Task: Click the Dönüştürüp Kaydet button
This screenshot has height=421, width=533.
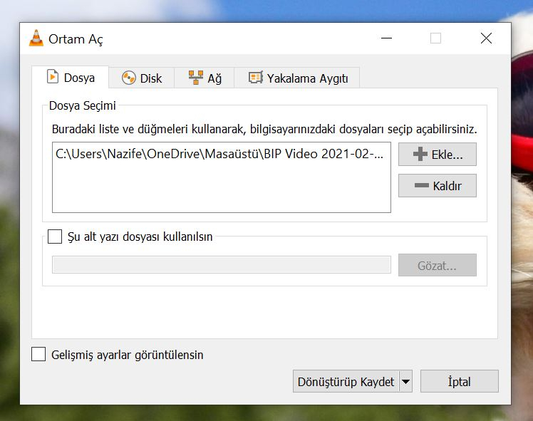Action: (346, 381)
